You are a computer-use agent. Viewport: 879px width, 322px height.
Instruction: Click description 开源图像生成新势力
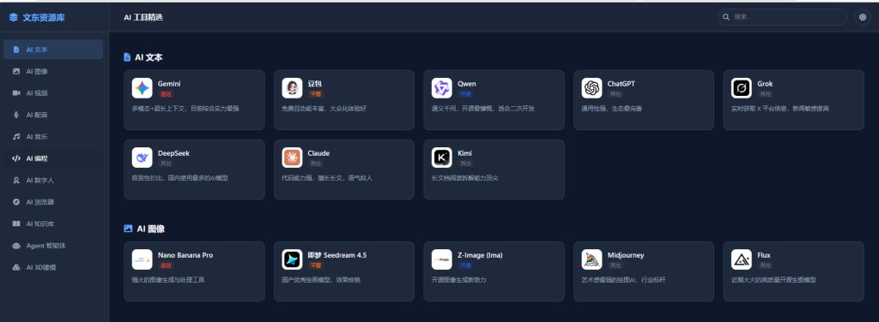tap(458, 279)
